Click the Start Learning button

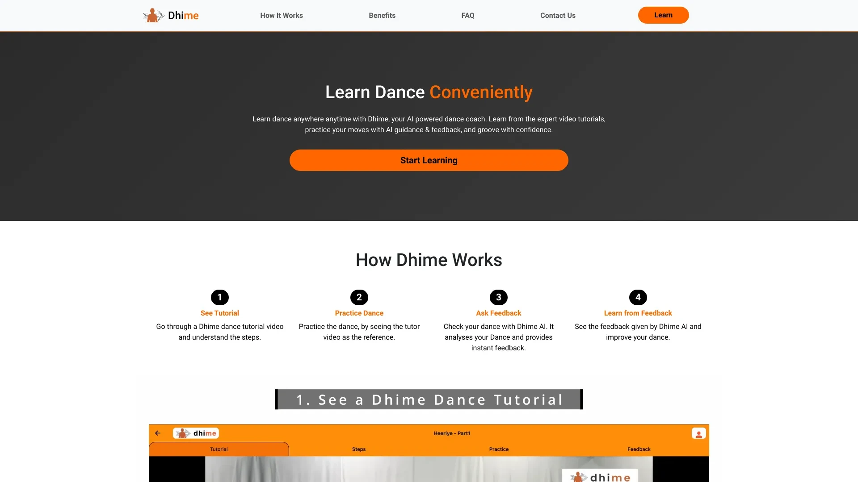pyautogui.click(x=429, y=160)
